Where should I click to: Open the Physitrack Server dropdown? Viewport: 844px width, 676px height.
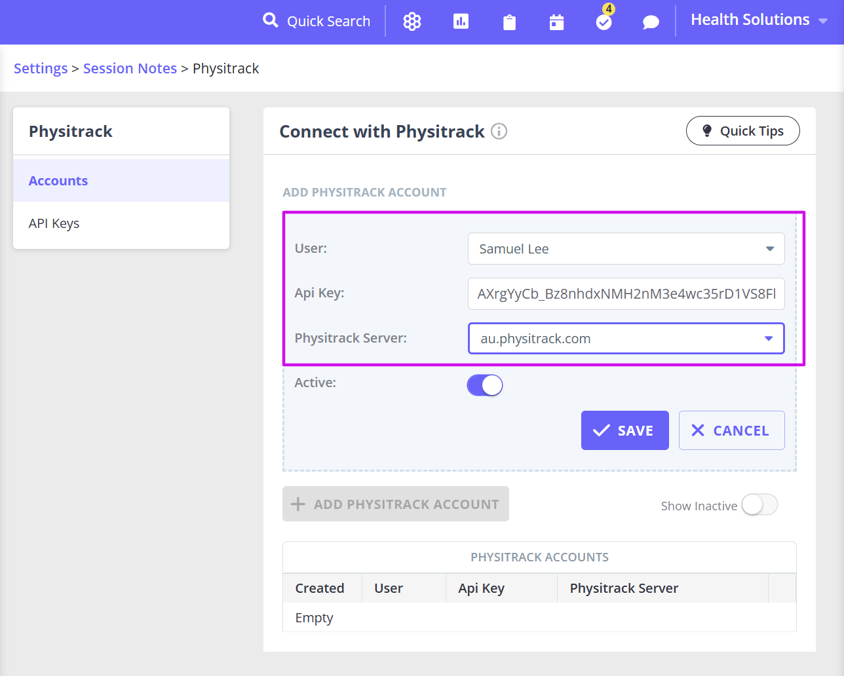click(626, 339)
